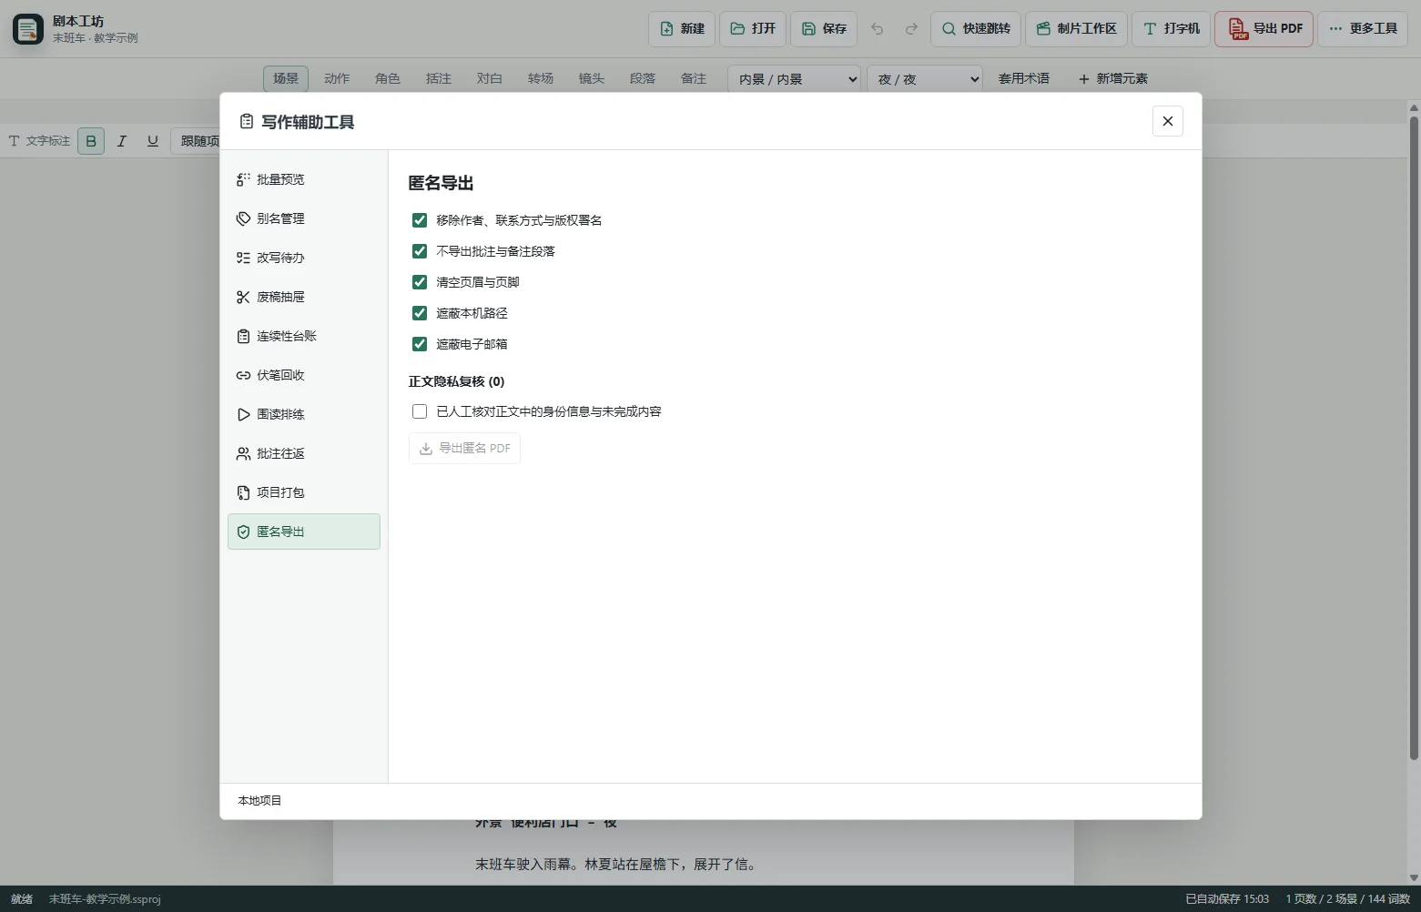1421x912 pixels.
Task: Open 批注往返 panel
Action: pyautogui.click(x=303, y=453)
